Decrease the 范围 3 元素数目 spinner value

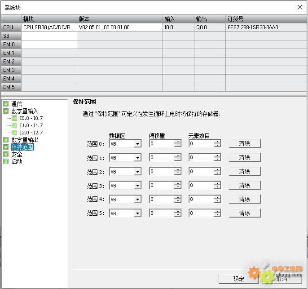coord(217,187)
